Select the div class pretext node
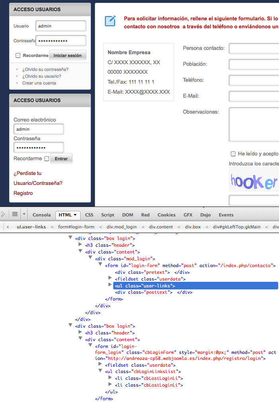 [152, 272]
